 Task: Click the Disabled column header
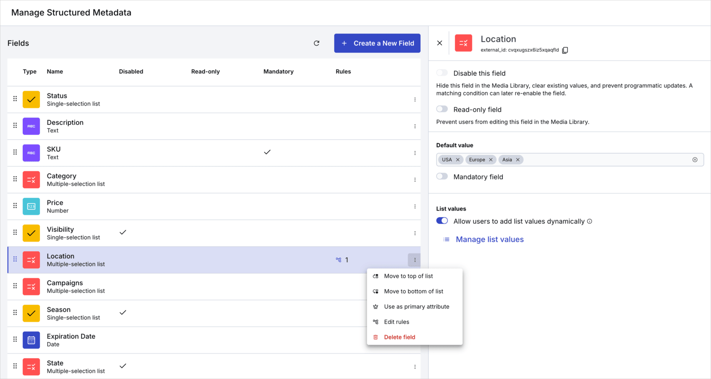click(x=131, y=71)
